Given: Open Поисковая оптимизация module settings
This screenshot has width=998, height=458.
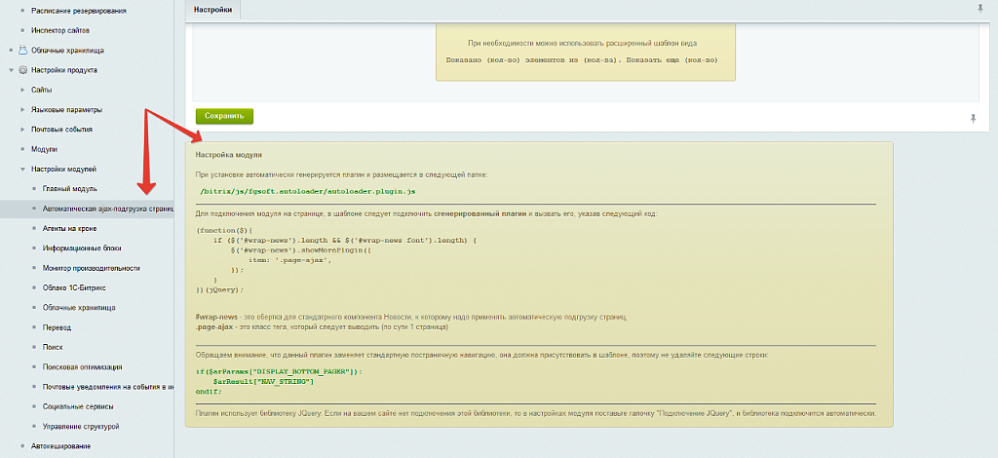Looking at the screenshot, I should coord(83,367).
